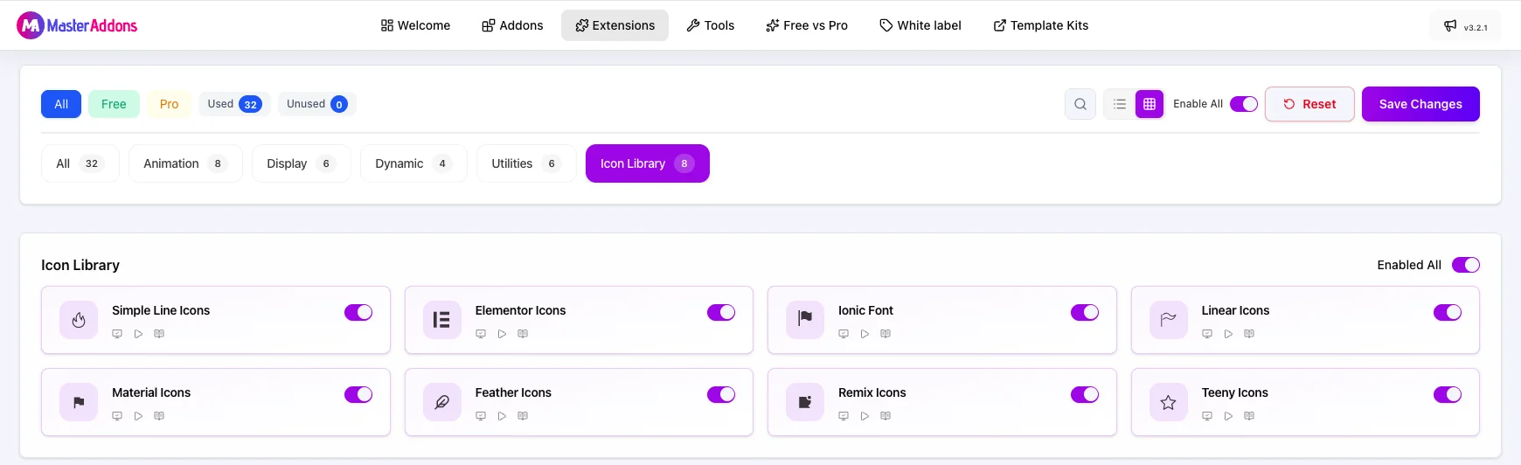Viewport: 1521px width, 465px height.
Task: Click the Teeny Icons star thumbnail
Action: point(1169,402)
